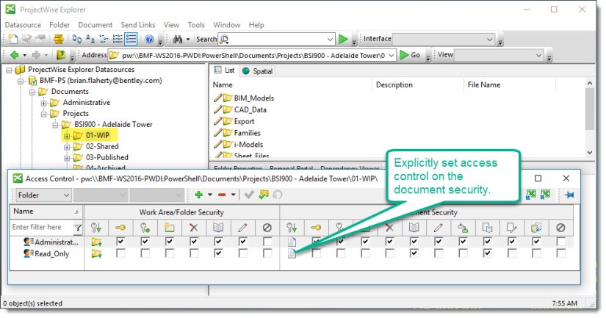606x318 pixels.
Task: Click the red Remove (minus) icon in Access Control
Action: 223,195
